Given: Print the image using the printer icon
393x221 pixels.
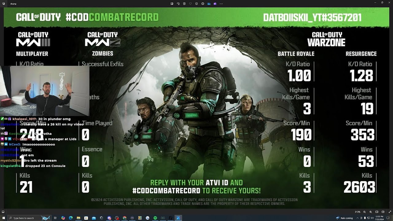Looking at the screenshot, I should pyautogui.click(x=203, y=4).
